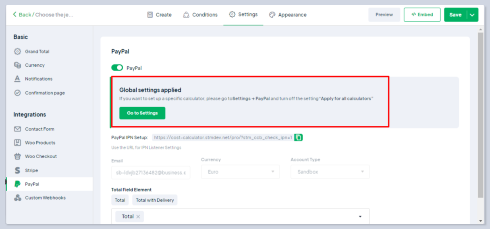The image size is (490, 229).
Task: Open the Account Type Sandbox dropdown
Action: [330, 172]
